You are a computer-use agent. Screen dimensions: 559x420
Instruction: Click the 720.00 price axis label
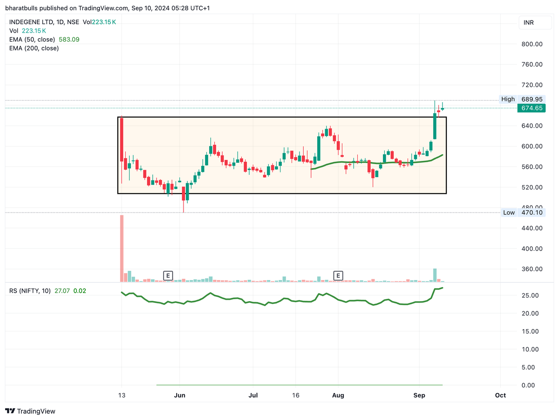532,85
